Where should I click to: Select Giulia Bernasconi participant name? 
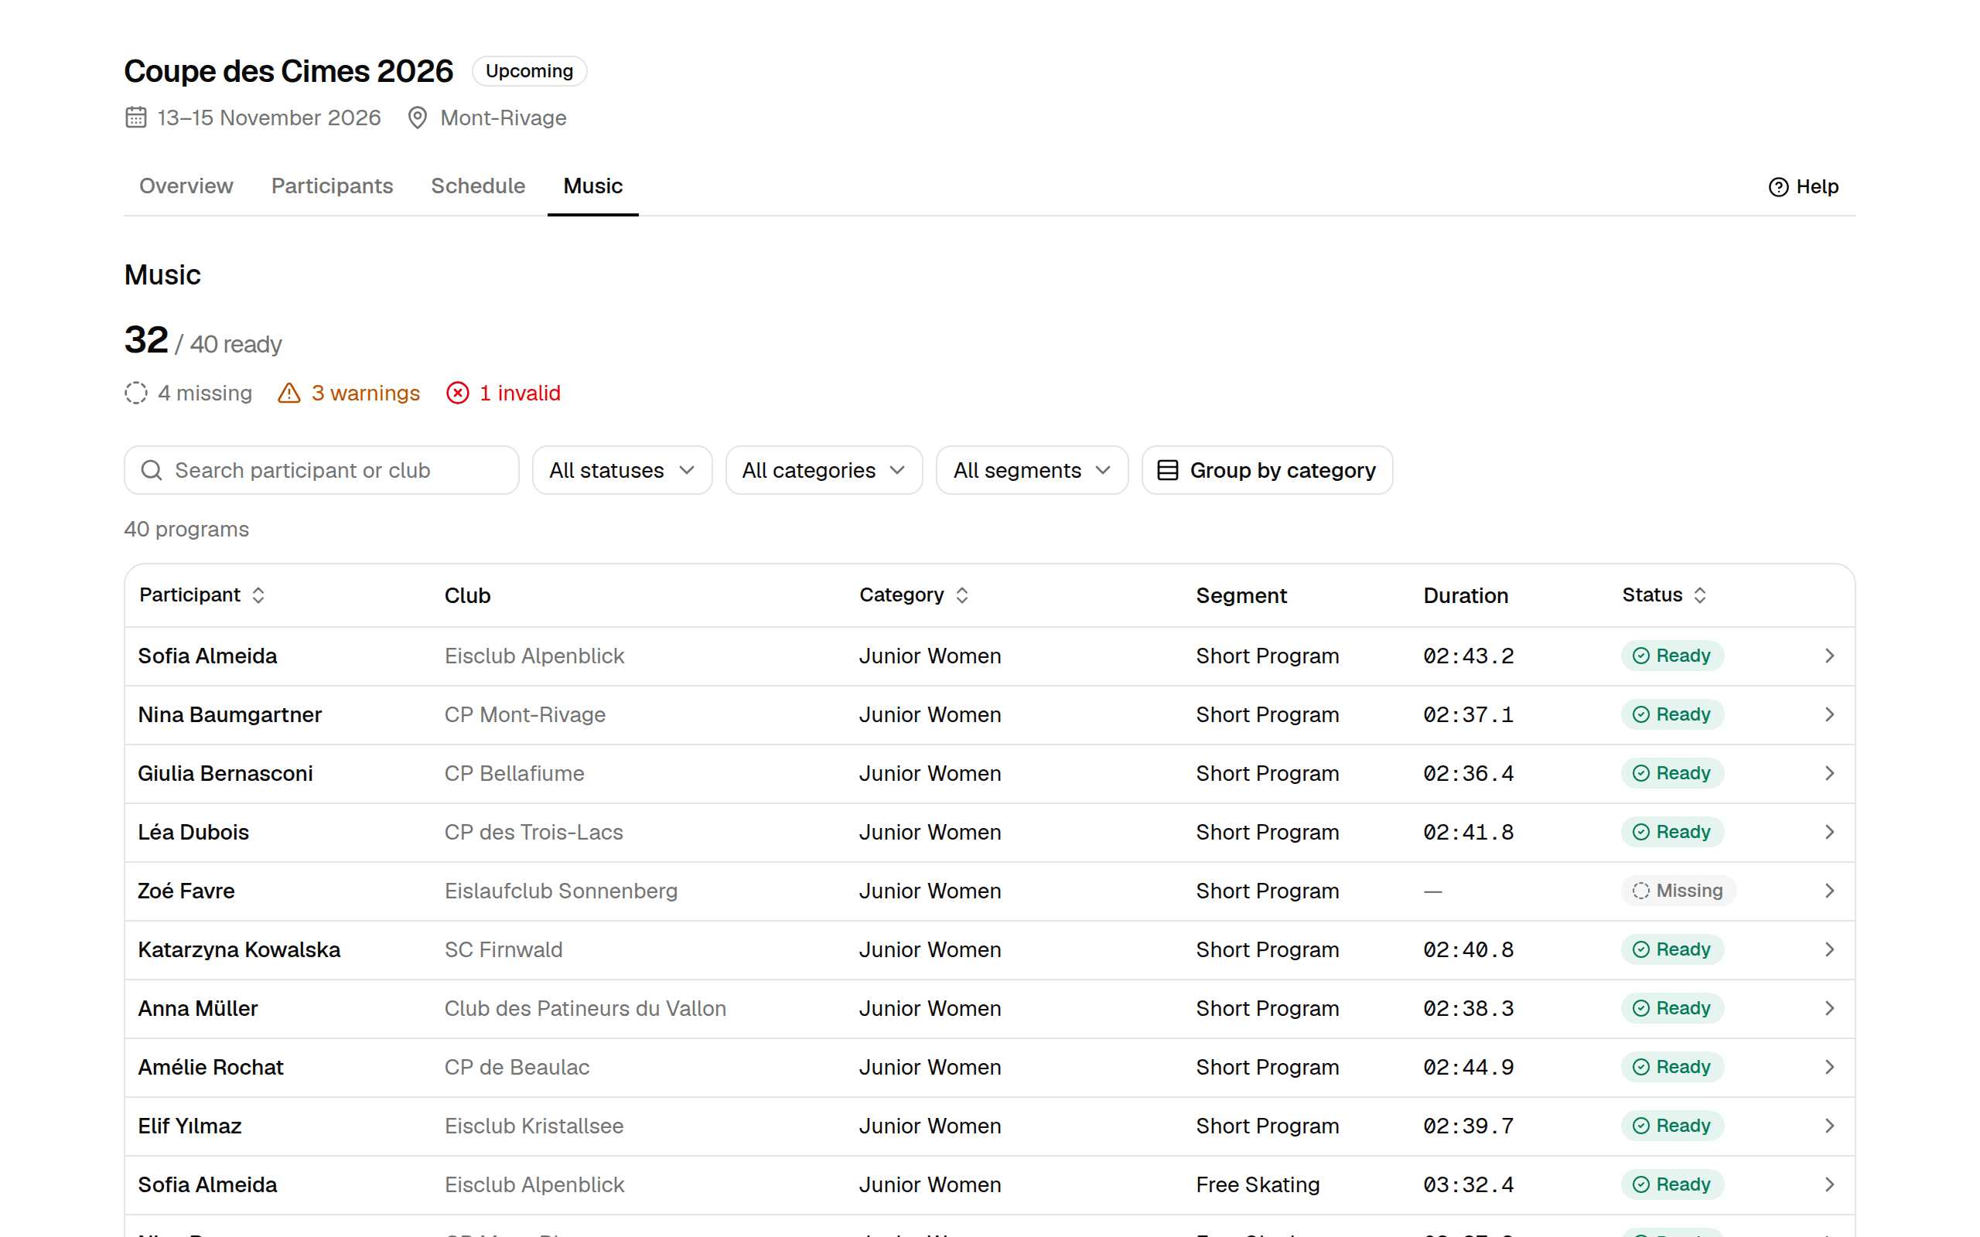[x=225, y=774]
